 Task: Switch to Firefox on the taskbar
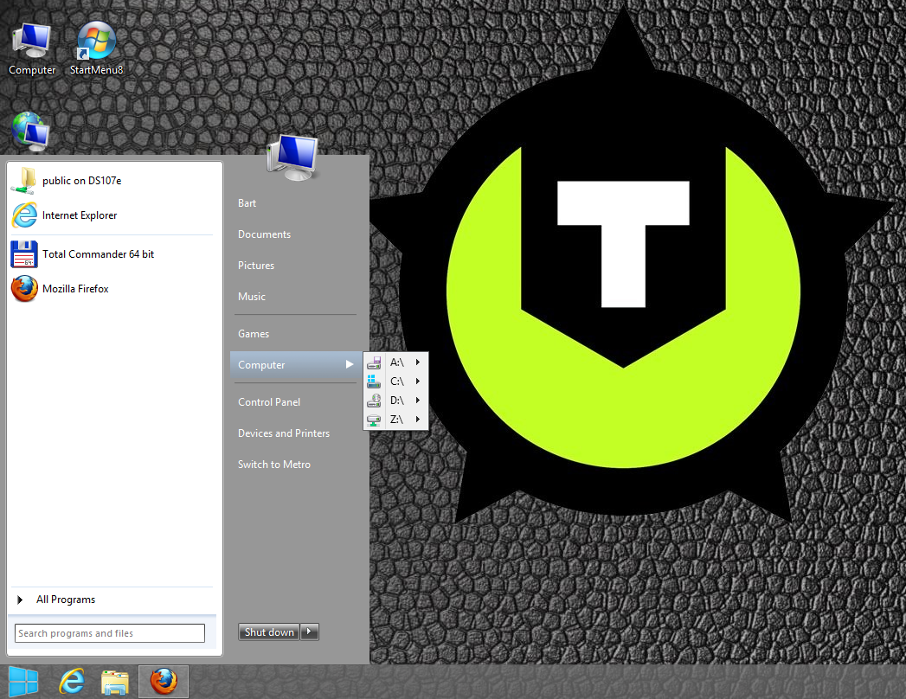pos(164,683)
